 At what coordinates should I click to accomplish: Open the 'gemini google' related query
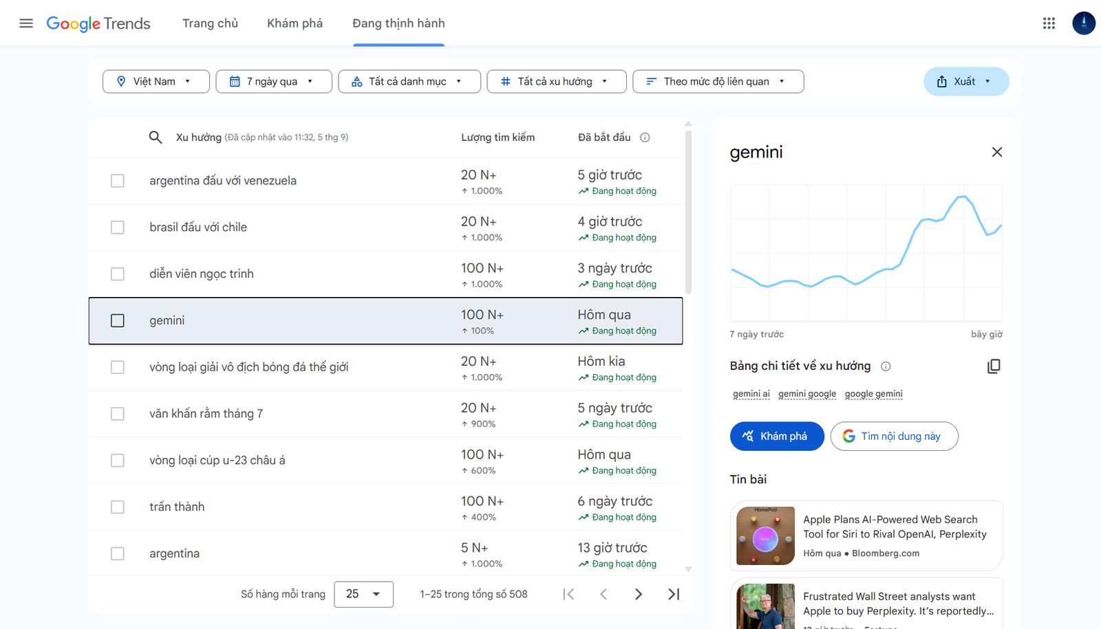click(807, 394)
